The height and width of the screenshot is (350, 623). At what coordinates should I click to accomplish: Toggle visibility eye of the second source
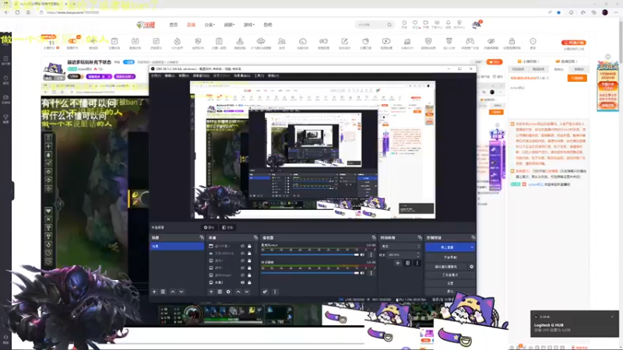[x=242, y=254]
